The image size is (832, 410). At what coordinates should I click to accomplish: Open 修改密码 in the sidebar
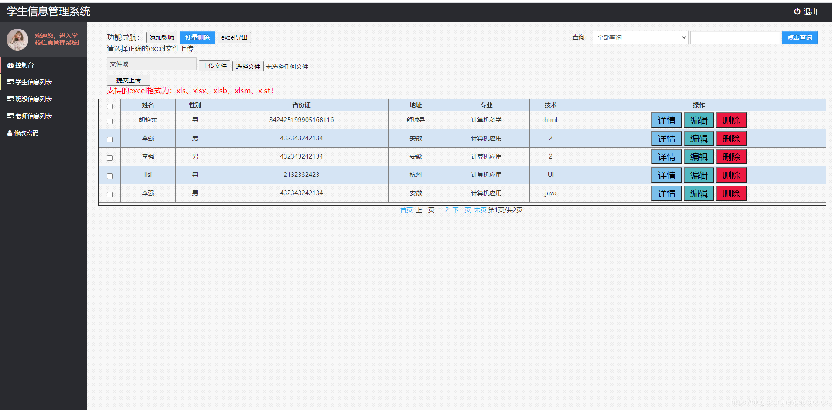44,133
